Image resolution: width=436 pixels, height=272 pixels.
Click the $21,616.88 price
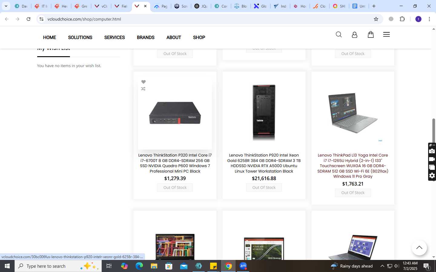(264, 179)
